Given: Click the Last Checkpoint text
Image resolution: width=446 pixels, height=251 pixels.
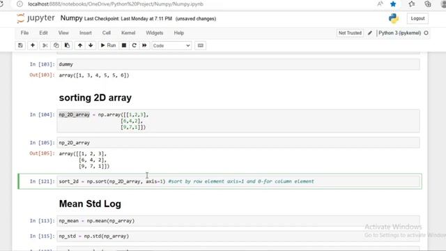Looking at the screenshot, I should click(x=128, y=19).
